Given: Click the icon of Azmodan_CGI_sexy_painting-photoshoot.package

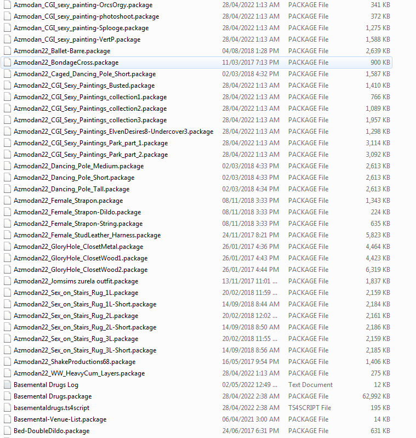Looking at the screenshot, I should point(8,16).
